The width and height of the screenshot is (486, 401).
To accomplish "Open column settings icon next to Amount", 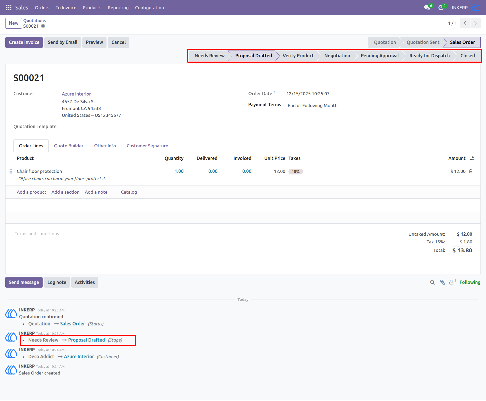I will pos(472,158).
